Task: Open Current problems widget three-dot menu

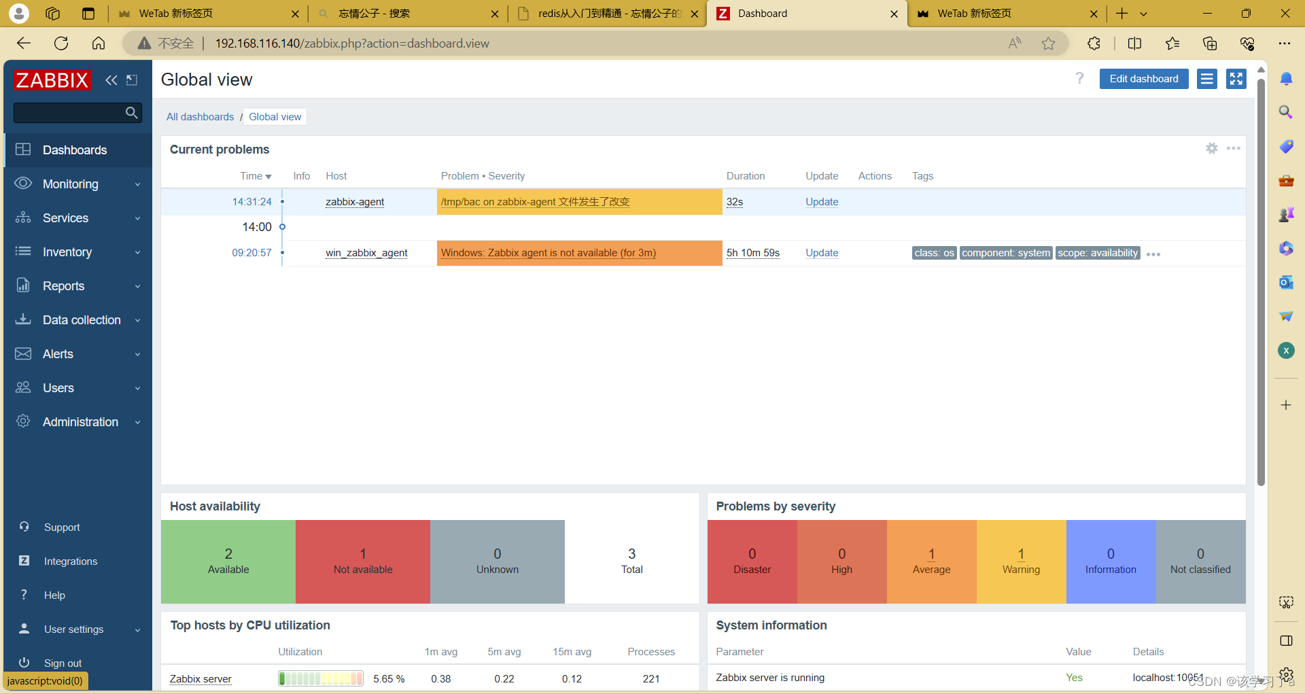Action: coord(1234,148)
